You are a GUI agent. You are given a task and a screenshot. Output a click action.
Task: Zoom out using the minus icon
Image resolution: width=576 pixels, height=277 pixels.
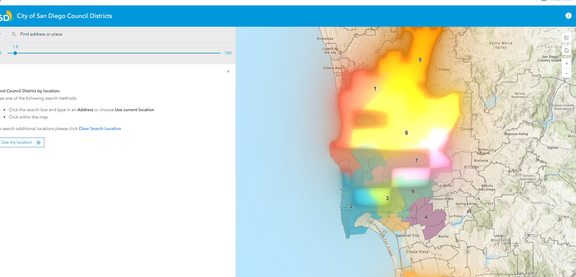pyautogui.click(x=567, y=73)
